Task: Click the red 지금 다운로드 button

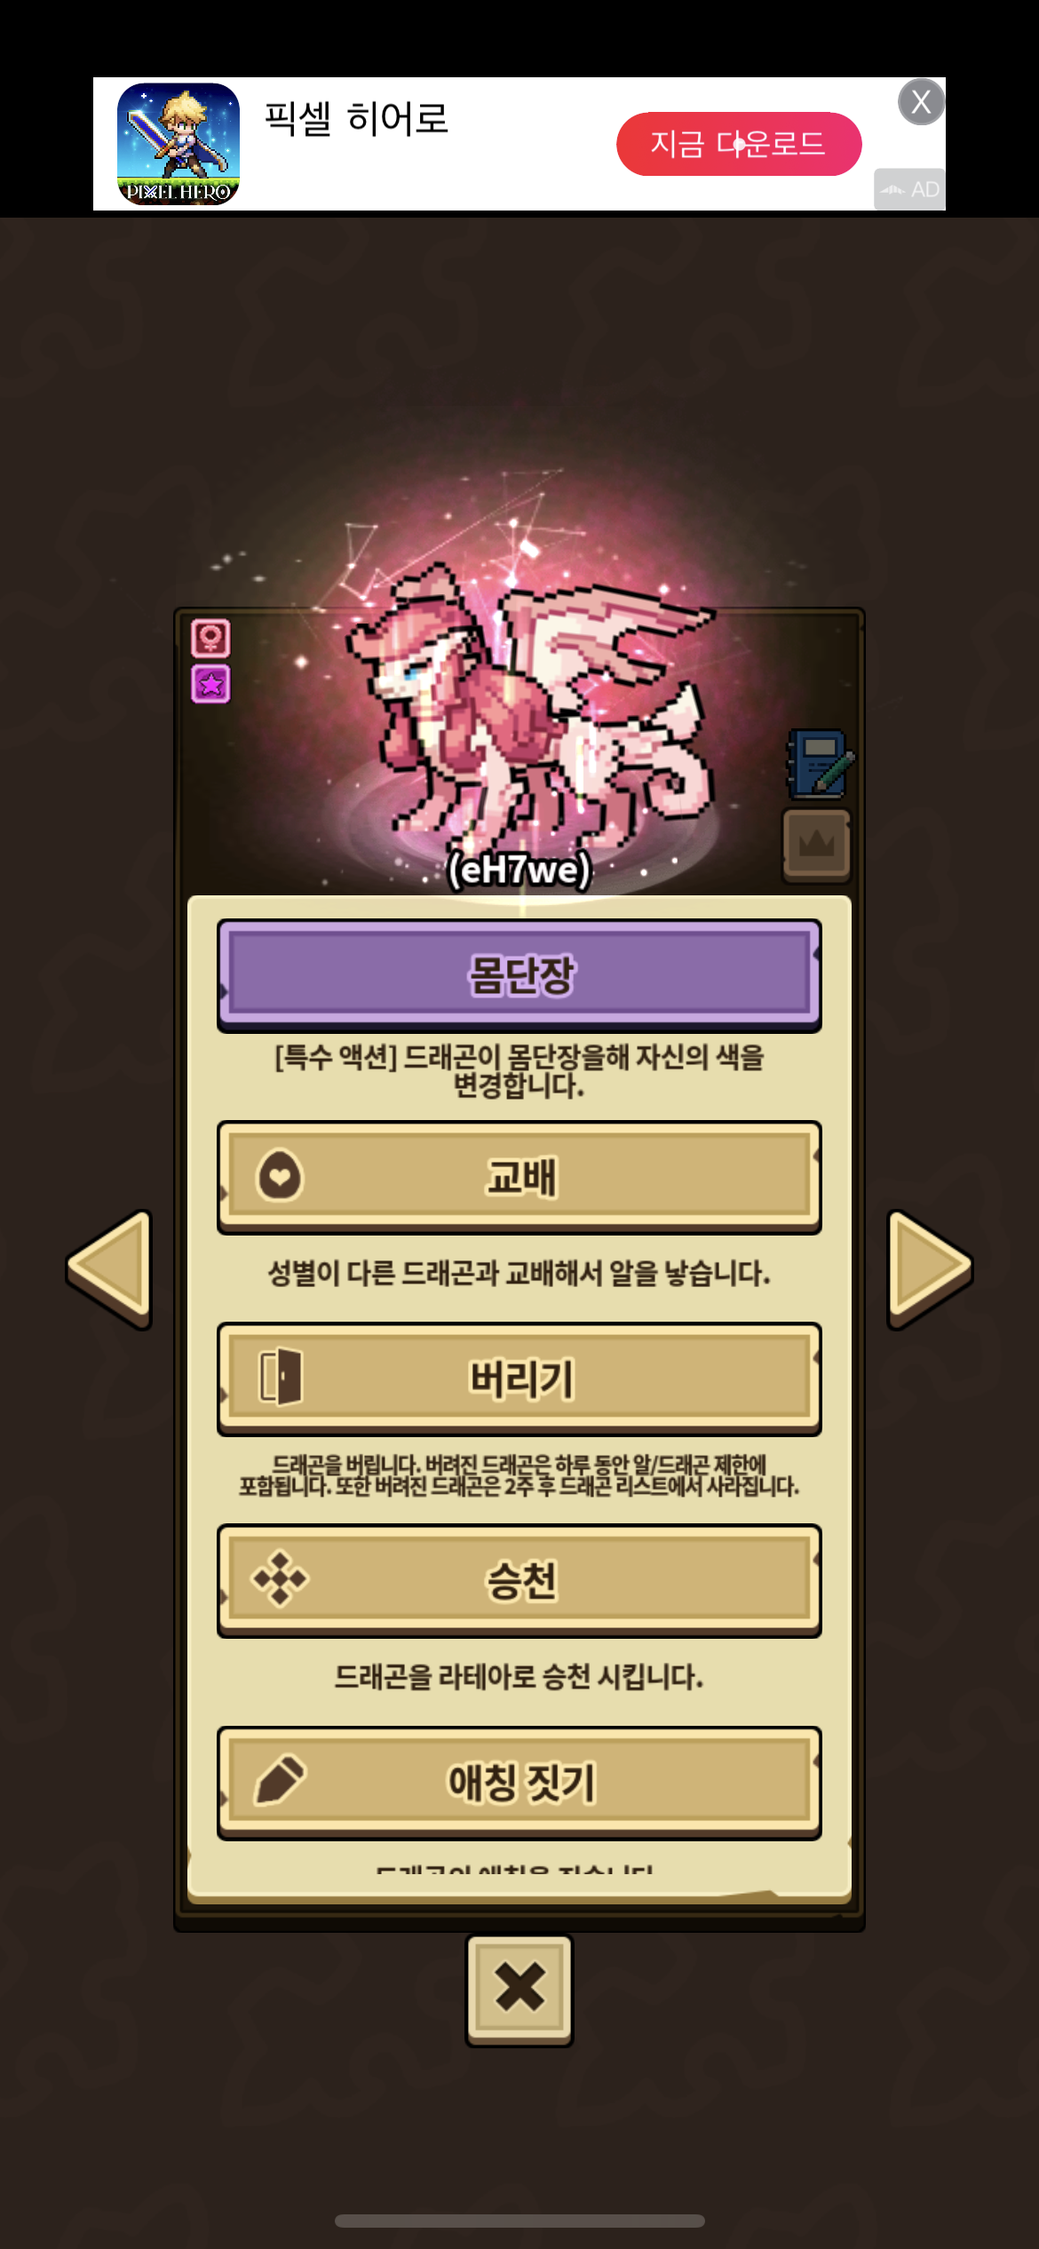Action: click(x=739, y=144)
